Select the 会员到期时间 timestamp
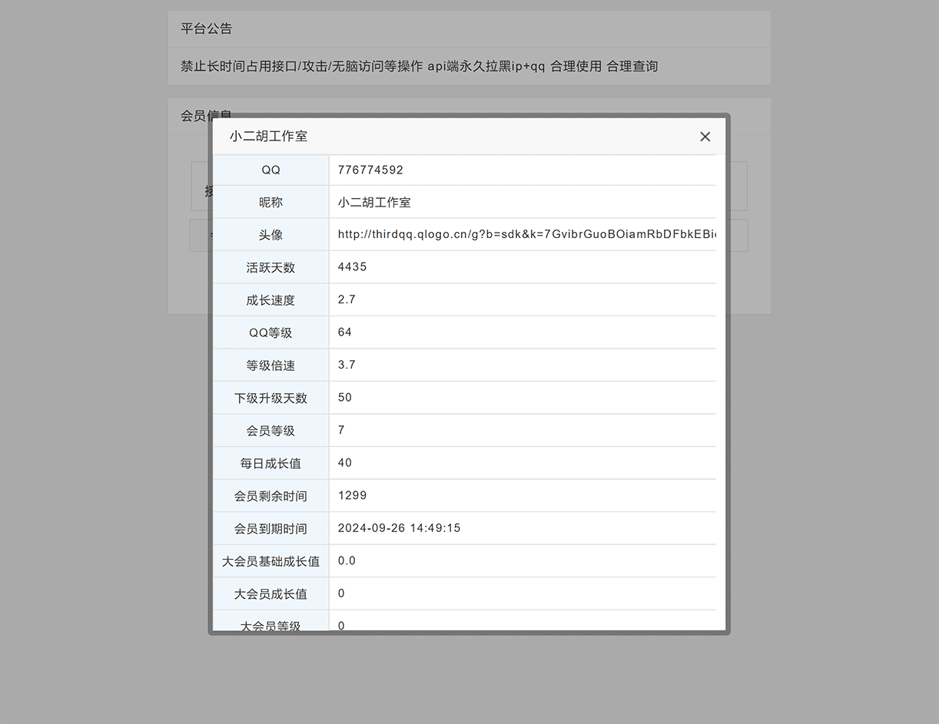This screenshot has width=939, height=724. click(398, 527)
